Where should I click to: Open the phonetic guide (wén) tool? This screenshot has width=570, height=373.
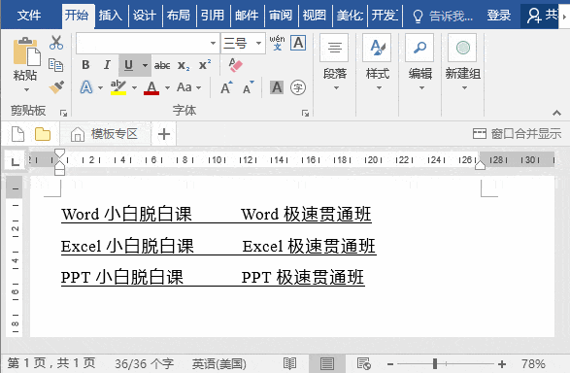(x=278, y=43)
